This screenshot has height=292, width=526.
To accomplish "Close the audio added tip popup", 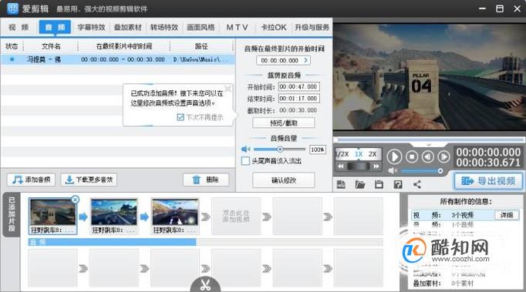I will pos(228,89).
